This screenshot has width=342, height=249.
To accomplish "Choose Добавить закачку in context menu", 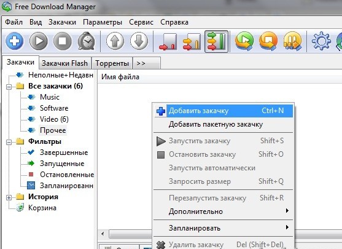I will coord(223,111).
